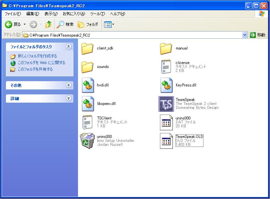Click このフォルダを共有する link
The height and width of the screenshot is (199, 270).
pyautogui.click(x=35, y=69)
